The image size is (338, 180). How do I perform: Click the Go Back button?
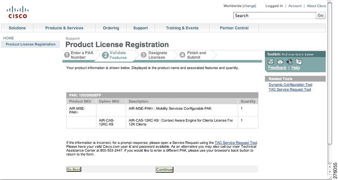click(74, 169)
